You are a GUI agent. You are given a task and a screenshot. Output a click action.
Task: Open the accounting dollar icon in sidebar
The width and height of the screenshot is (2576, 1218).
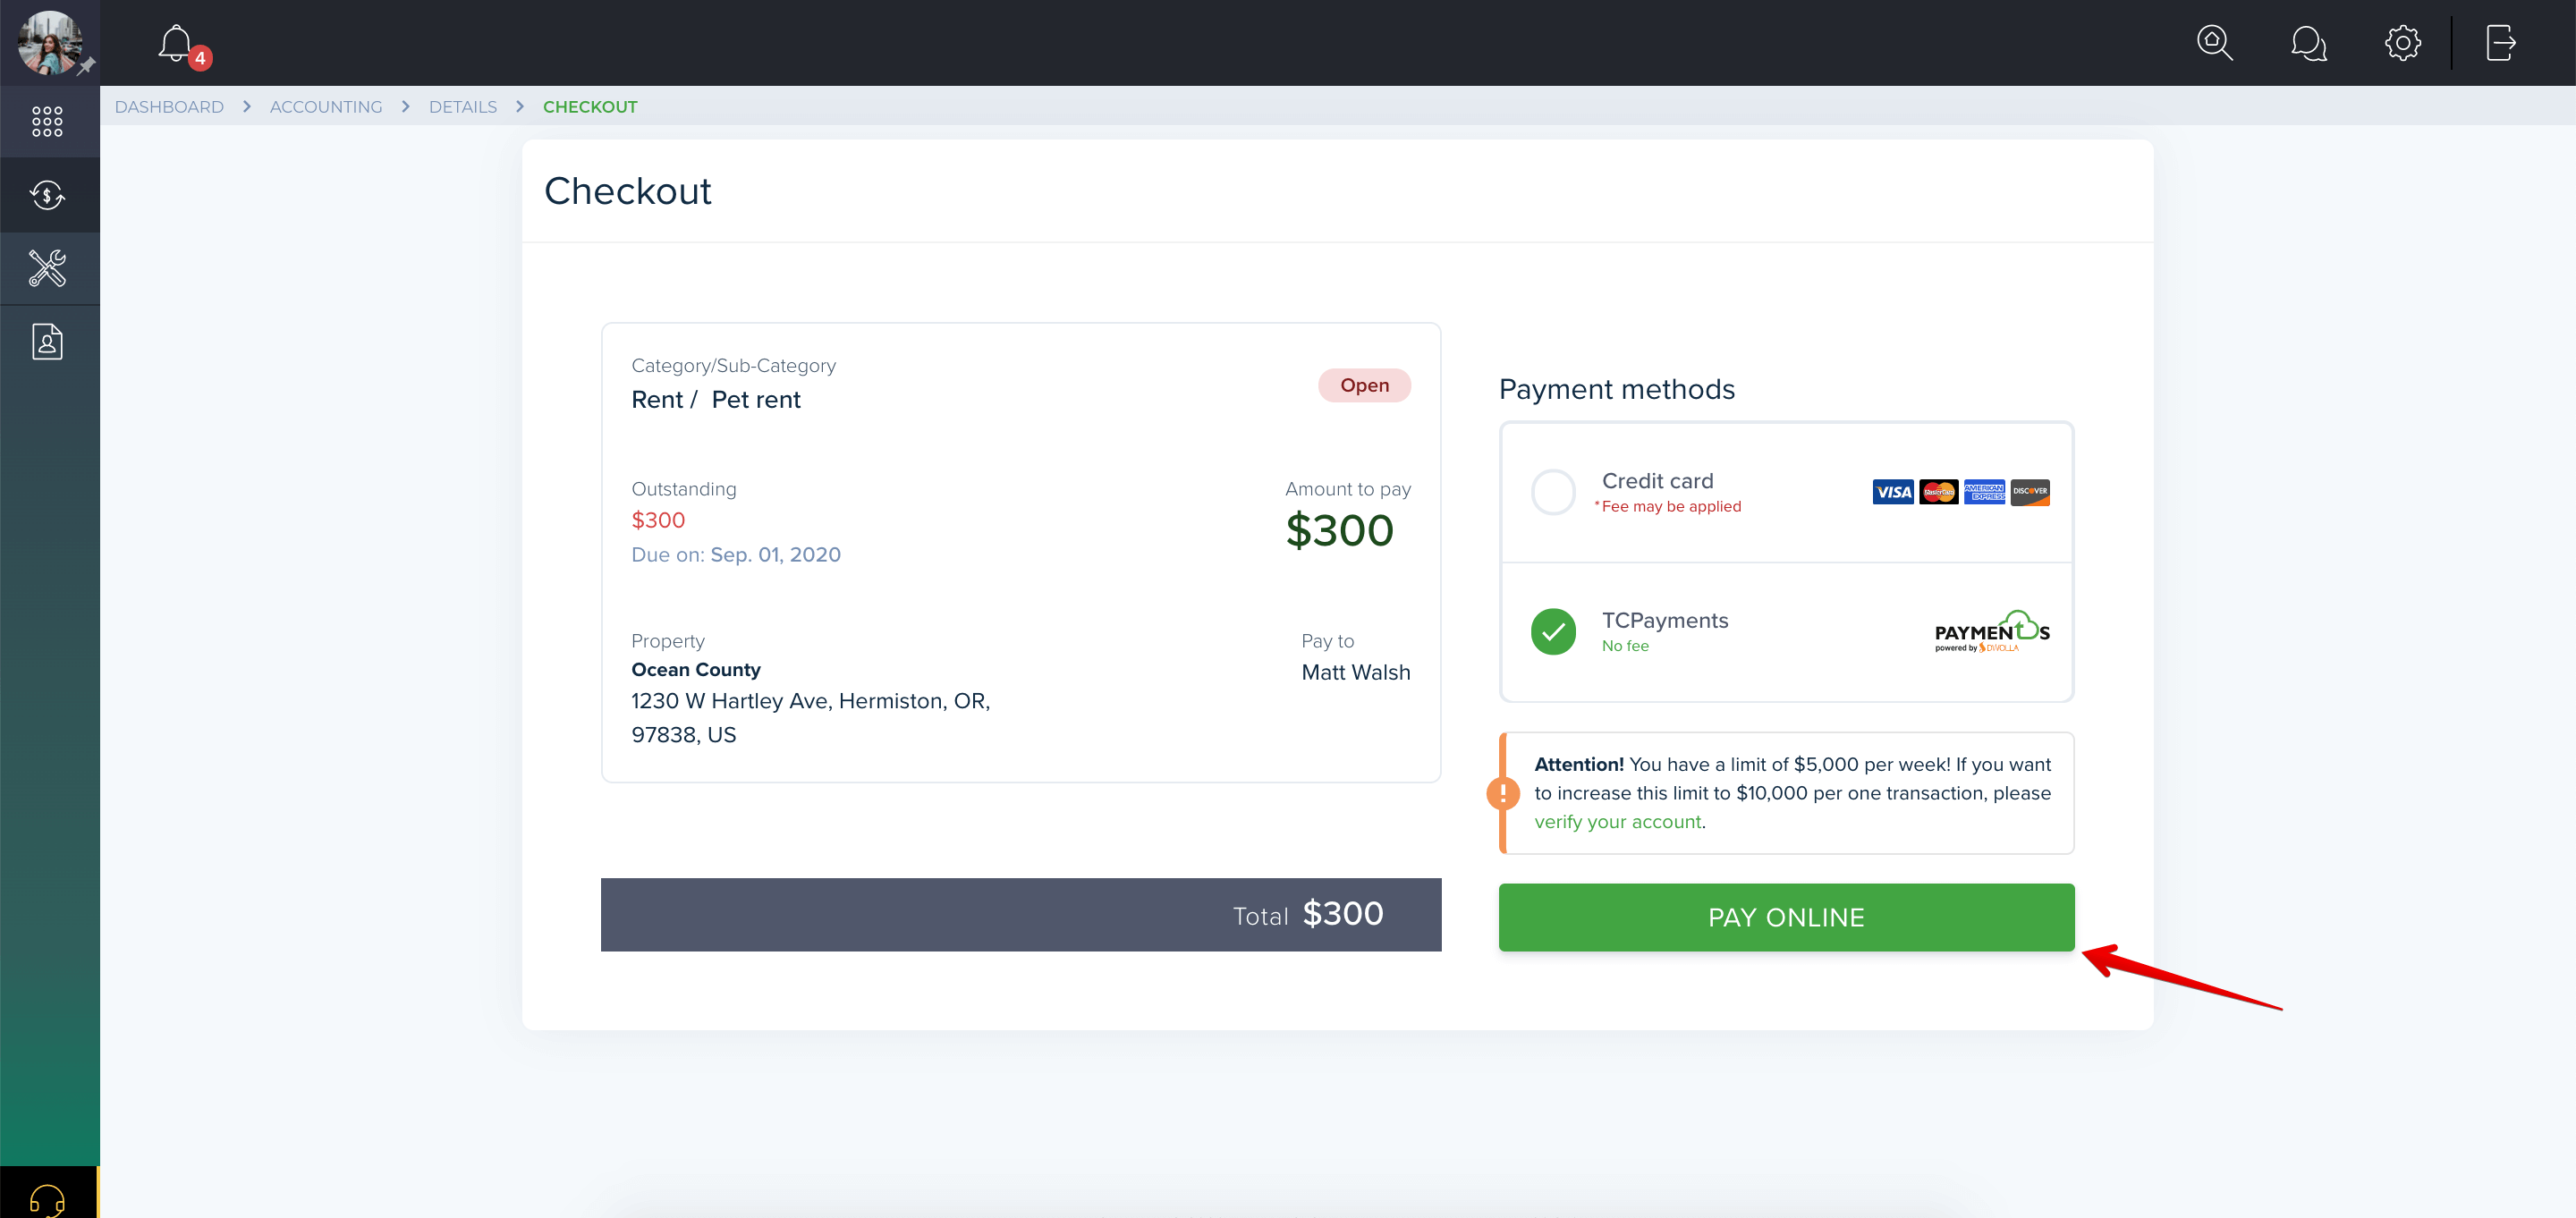47,195
